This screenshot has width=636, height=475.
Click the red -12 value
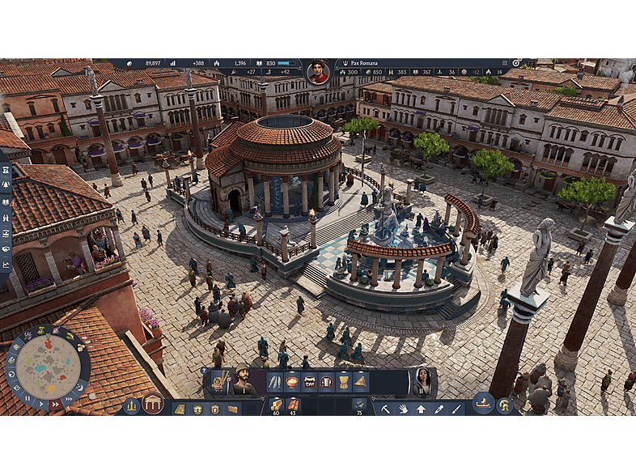(476, 72)
